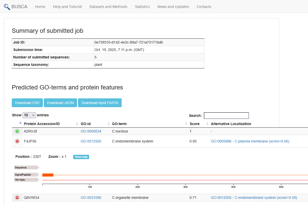Click the orange SignalPeptide region marker
The image size is (308, 205).
click(x=48, y=175)
